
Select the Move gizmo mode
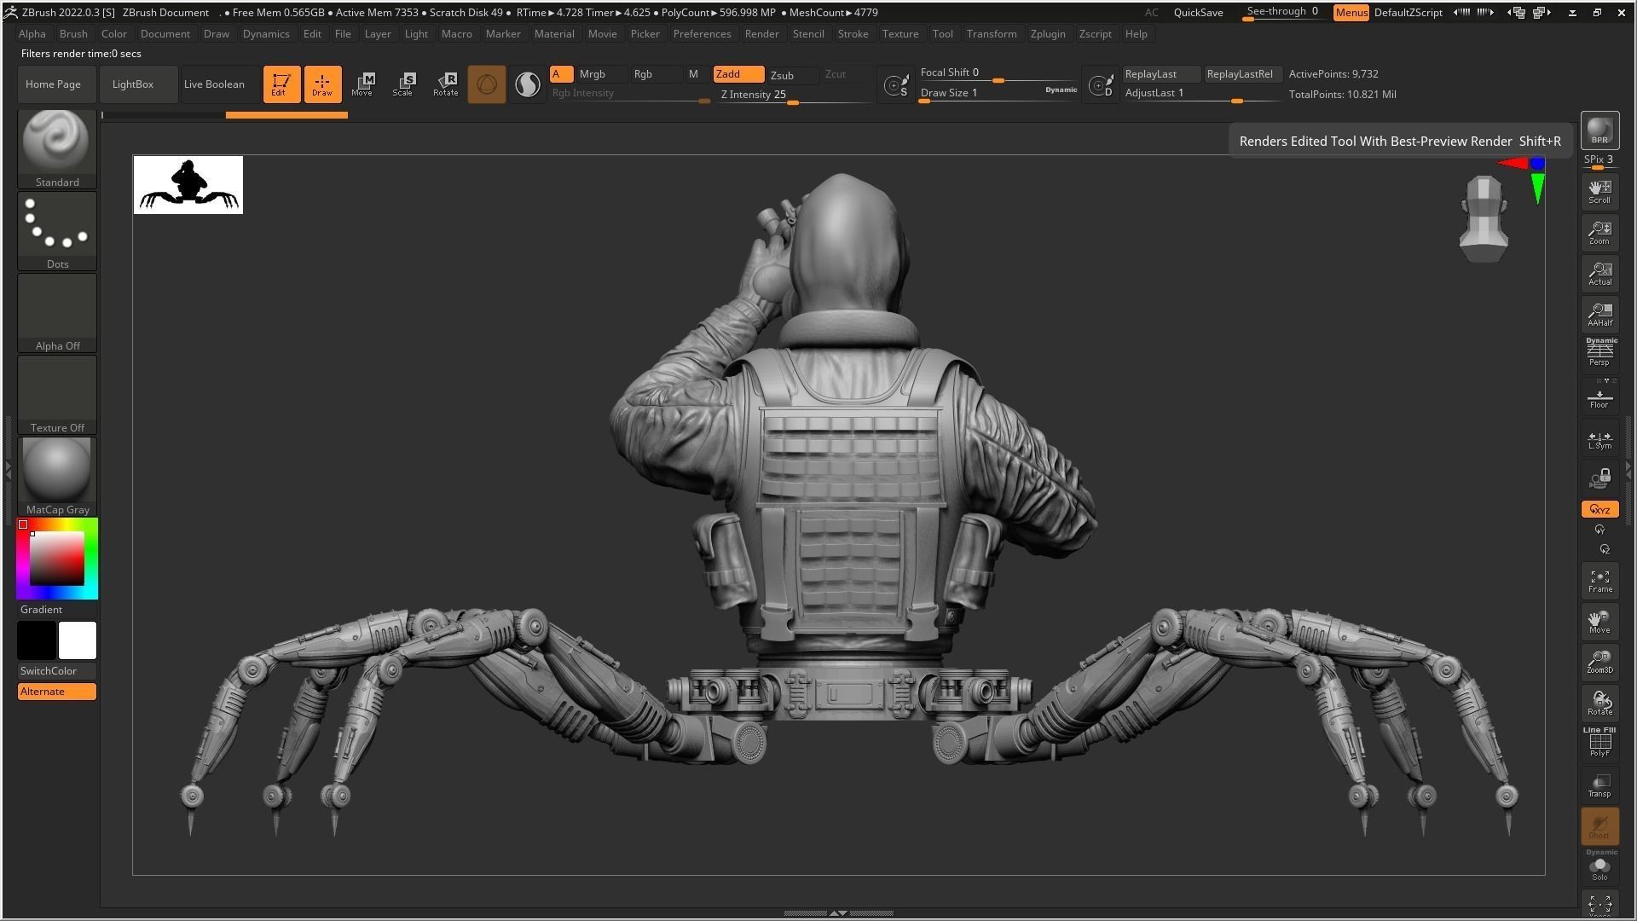[363, 84]
